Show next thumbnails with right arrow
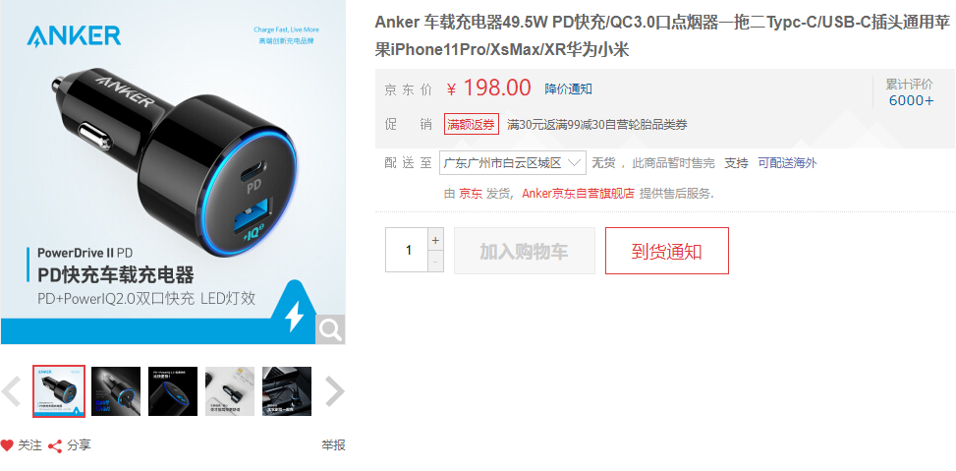 (334, 391)
